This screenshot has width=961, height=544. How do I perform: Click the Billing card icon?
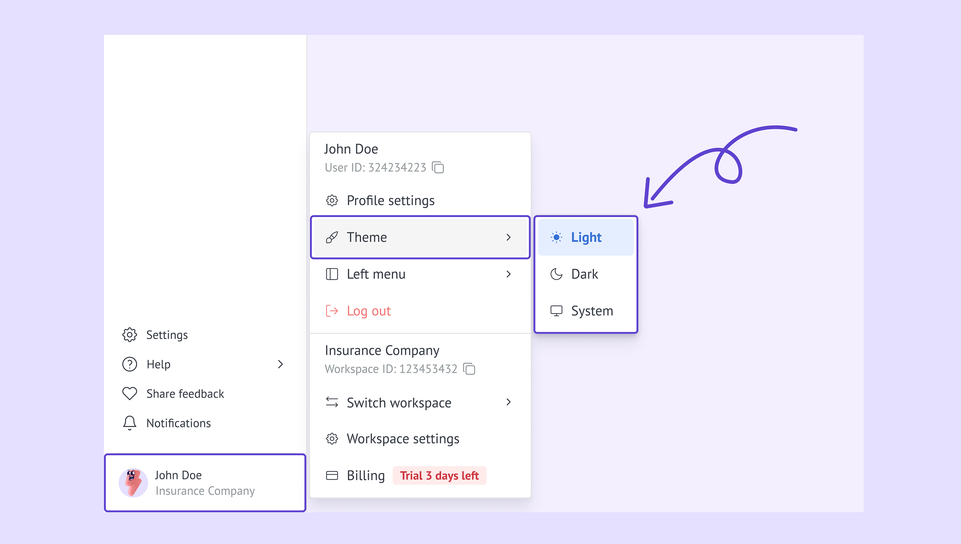[x=332, y=475]
